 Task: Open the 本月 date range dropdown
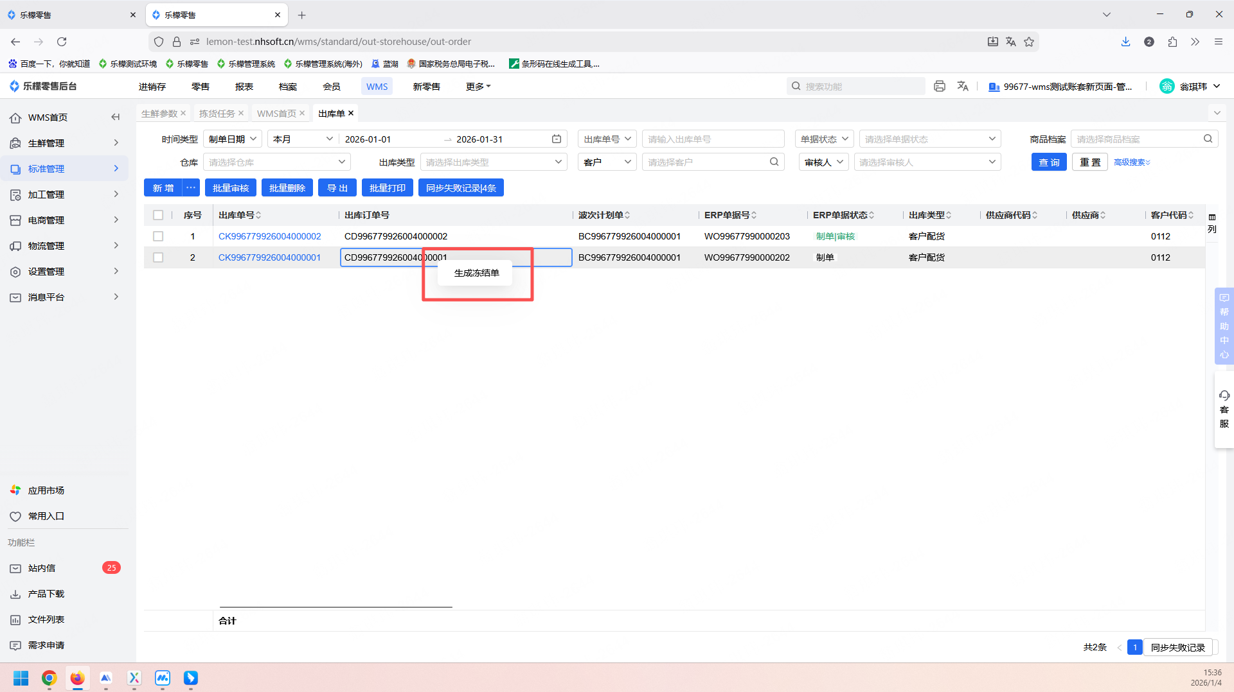pos(303,139)
